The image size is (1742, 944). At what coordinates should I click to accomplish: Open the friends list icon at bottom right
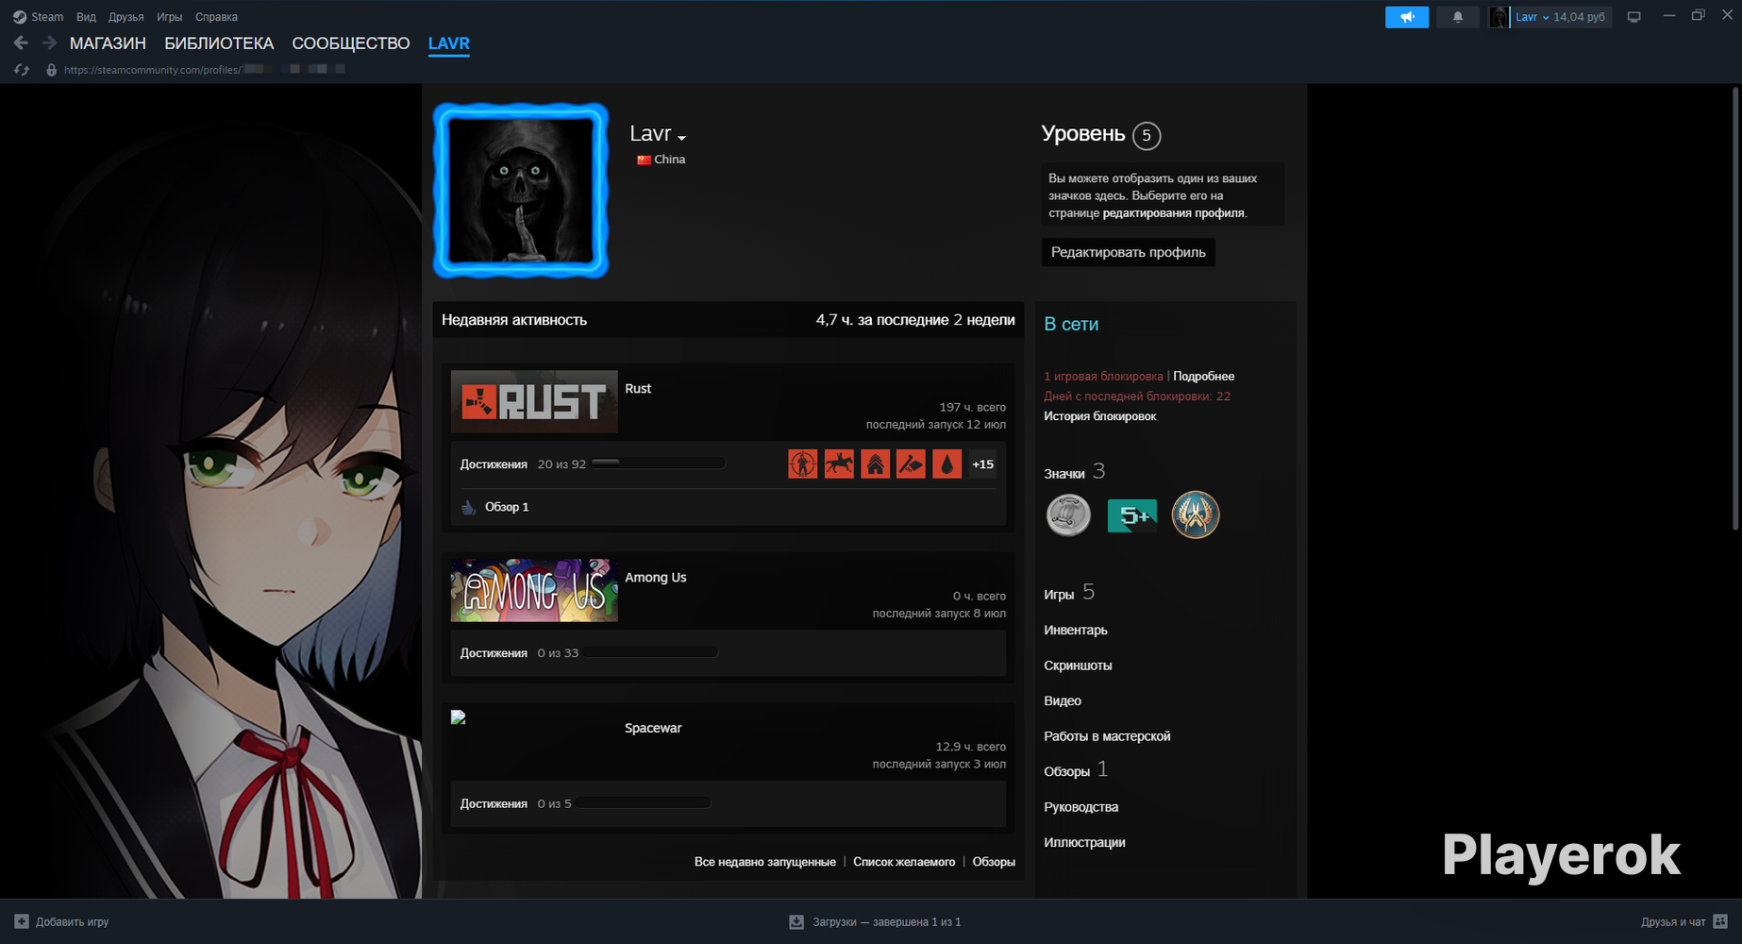click(x=1720, y=921)
